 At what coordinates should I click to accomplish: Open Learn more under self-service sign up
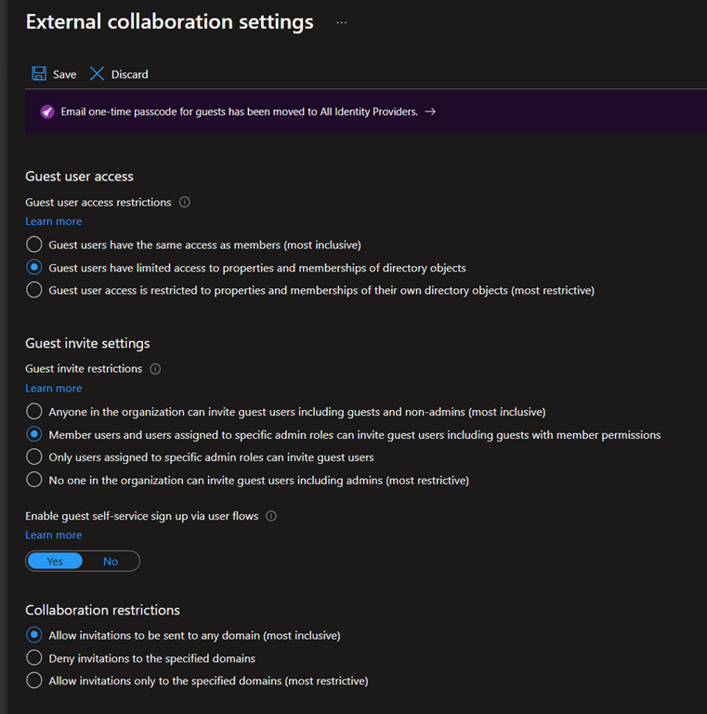(53, 535)
